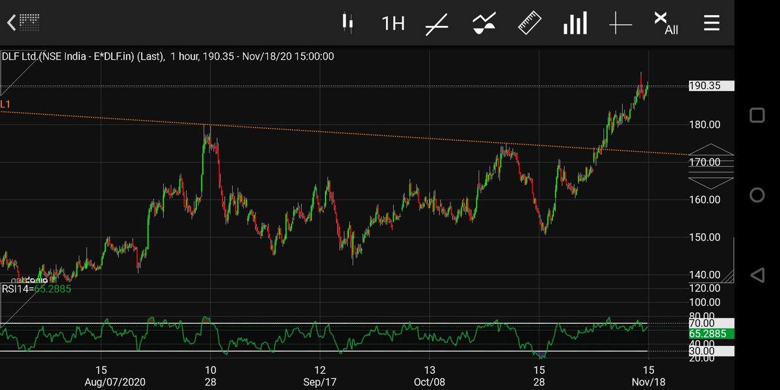Tap the Clear All drawings icon
780x390 pixels.
pos(662,21)
